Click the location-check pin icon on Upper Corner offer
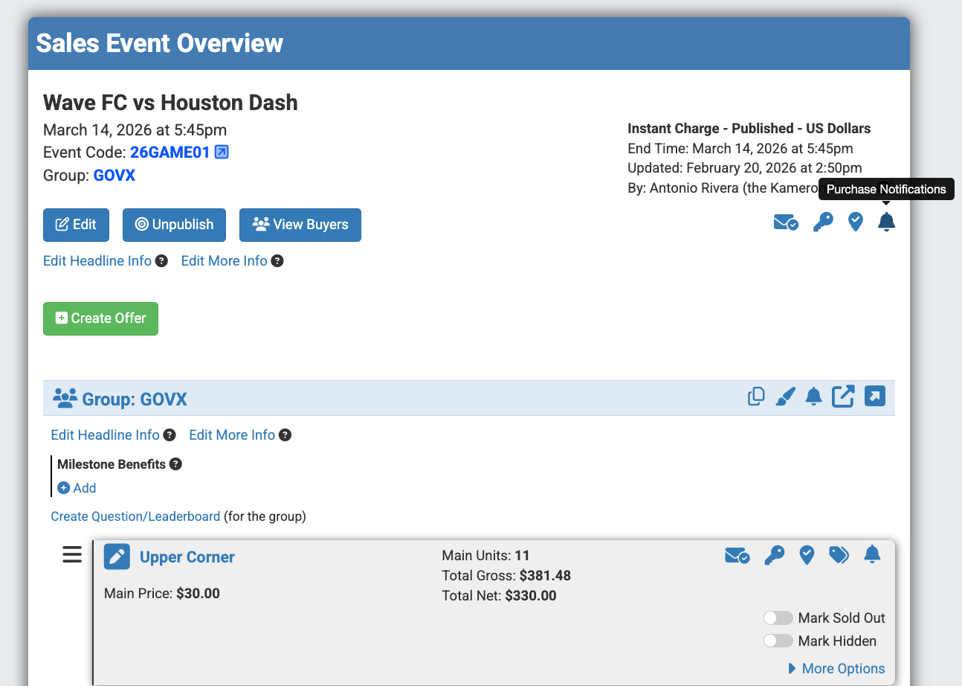 click(x=807, y=555)
